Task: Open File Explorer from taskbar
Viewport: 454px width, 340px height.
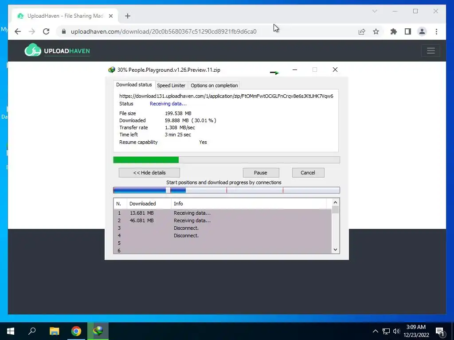Action: coord(54,331)
